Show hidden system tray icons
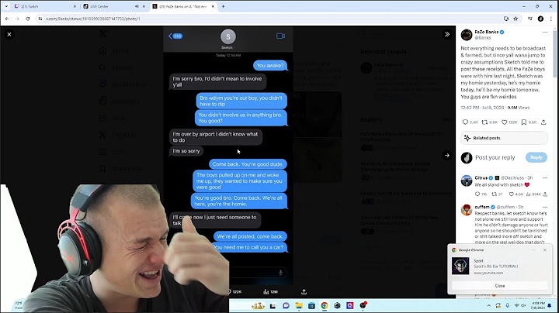The height and width of the screenshot is (313, 559). [489, 305]
